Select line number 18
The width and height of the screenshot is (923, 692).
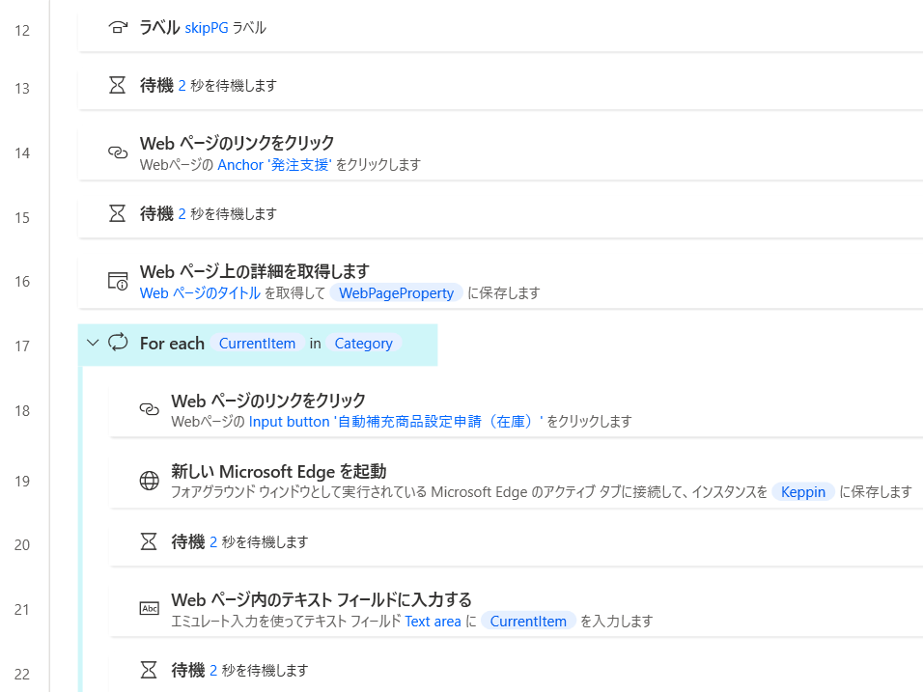click(22, 411)
